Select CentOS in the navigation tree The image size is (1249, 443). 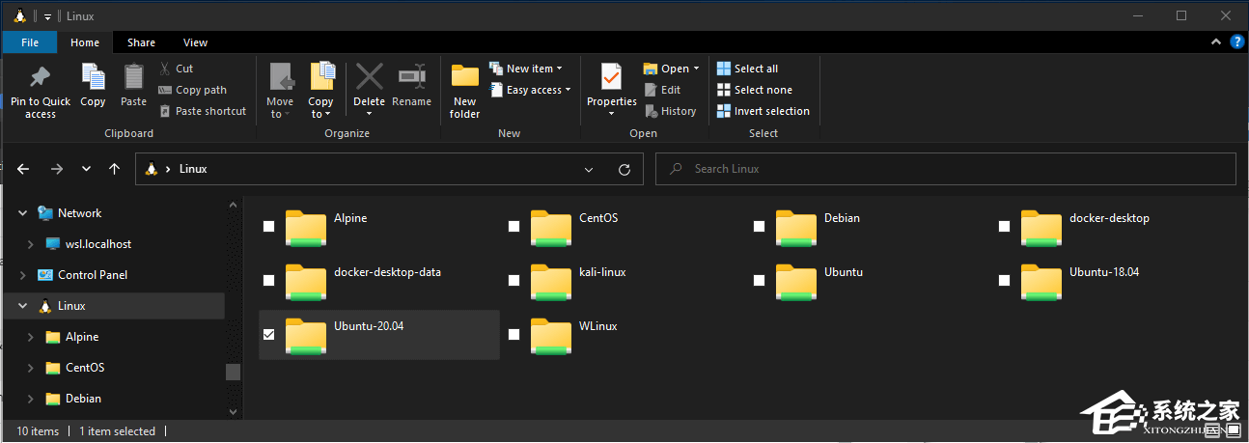pos(85,368)
